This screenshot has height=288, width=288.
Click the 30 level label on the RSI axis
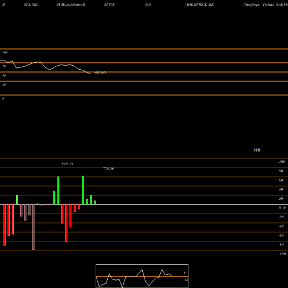click(4, 85)
